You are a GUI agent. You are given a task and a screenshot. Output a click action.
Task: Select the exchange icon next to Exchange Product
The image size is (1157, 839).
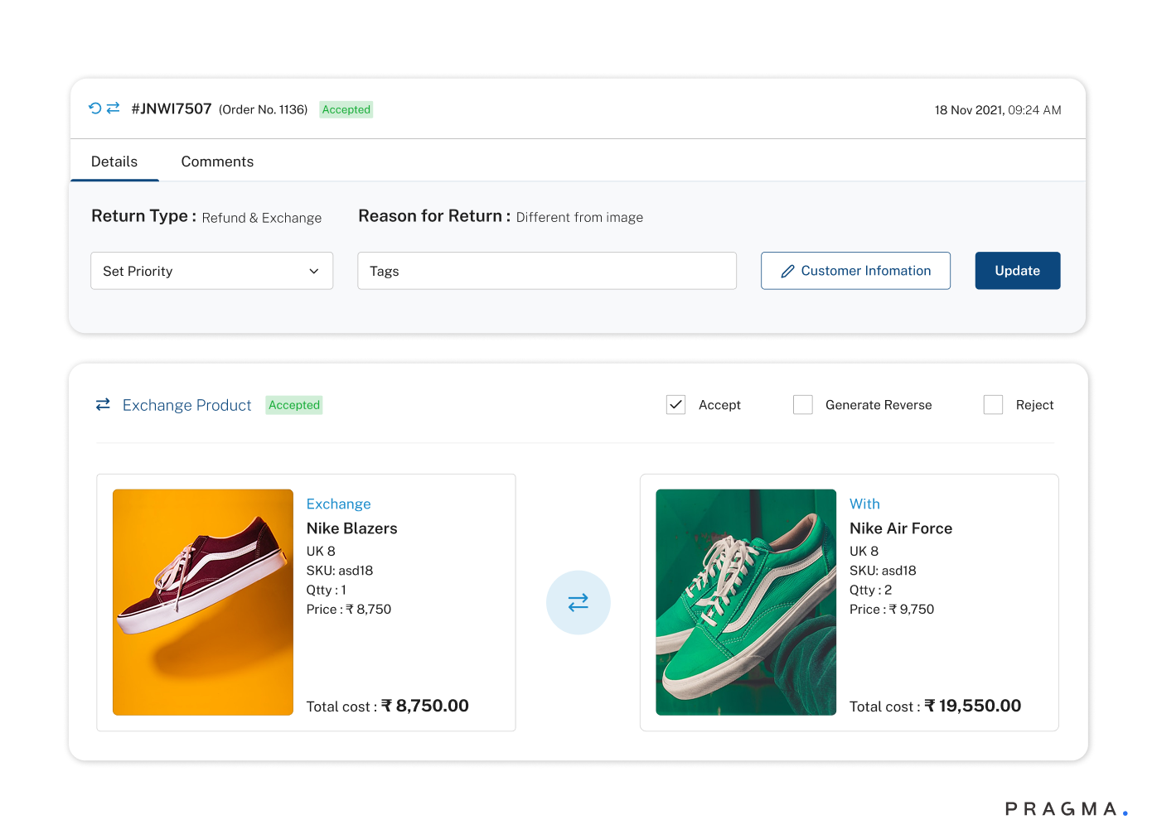click(102, 404)
